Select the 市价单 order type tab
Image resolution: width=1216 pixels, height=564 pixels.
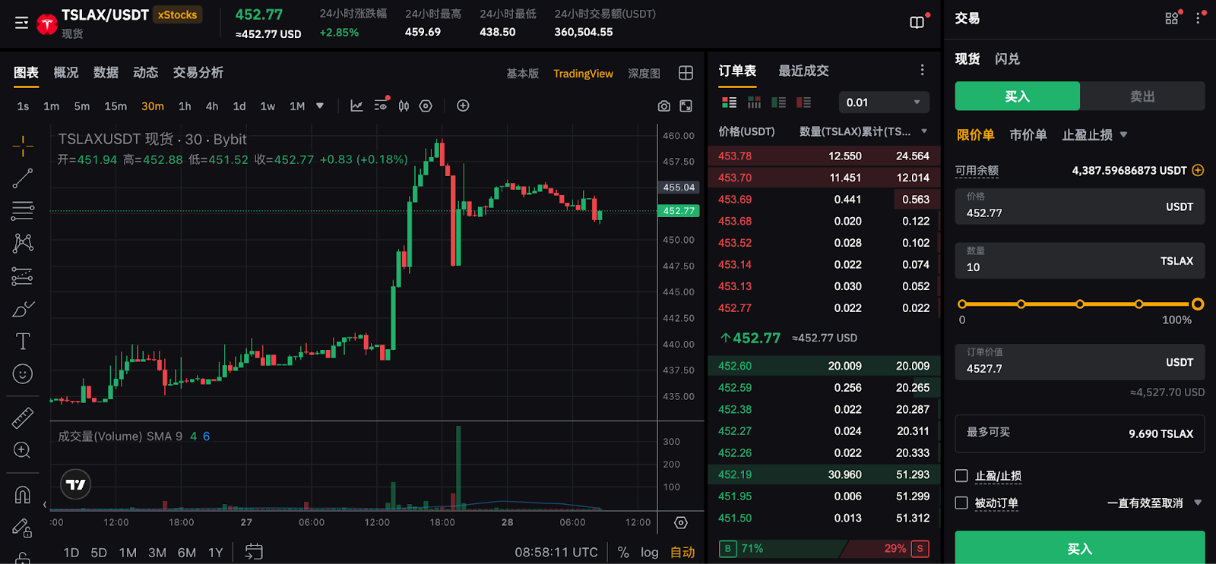(1028, 135)
